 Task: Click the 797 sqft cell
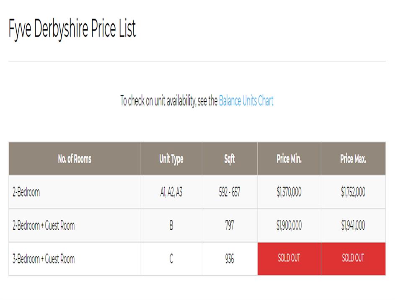pos(230,226)
